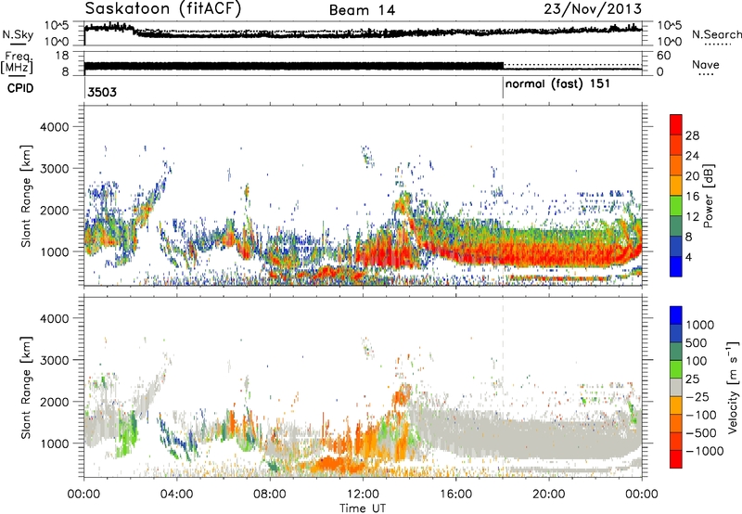Click the 16 label on power colorbar
Image resolution: width=742 pixels, height=514 pixels.
coord(692,196)
